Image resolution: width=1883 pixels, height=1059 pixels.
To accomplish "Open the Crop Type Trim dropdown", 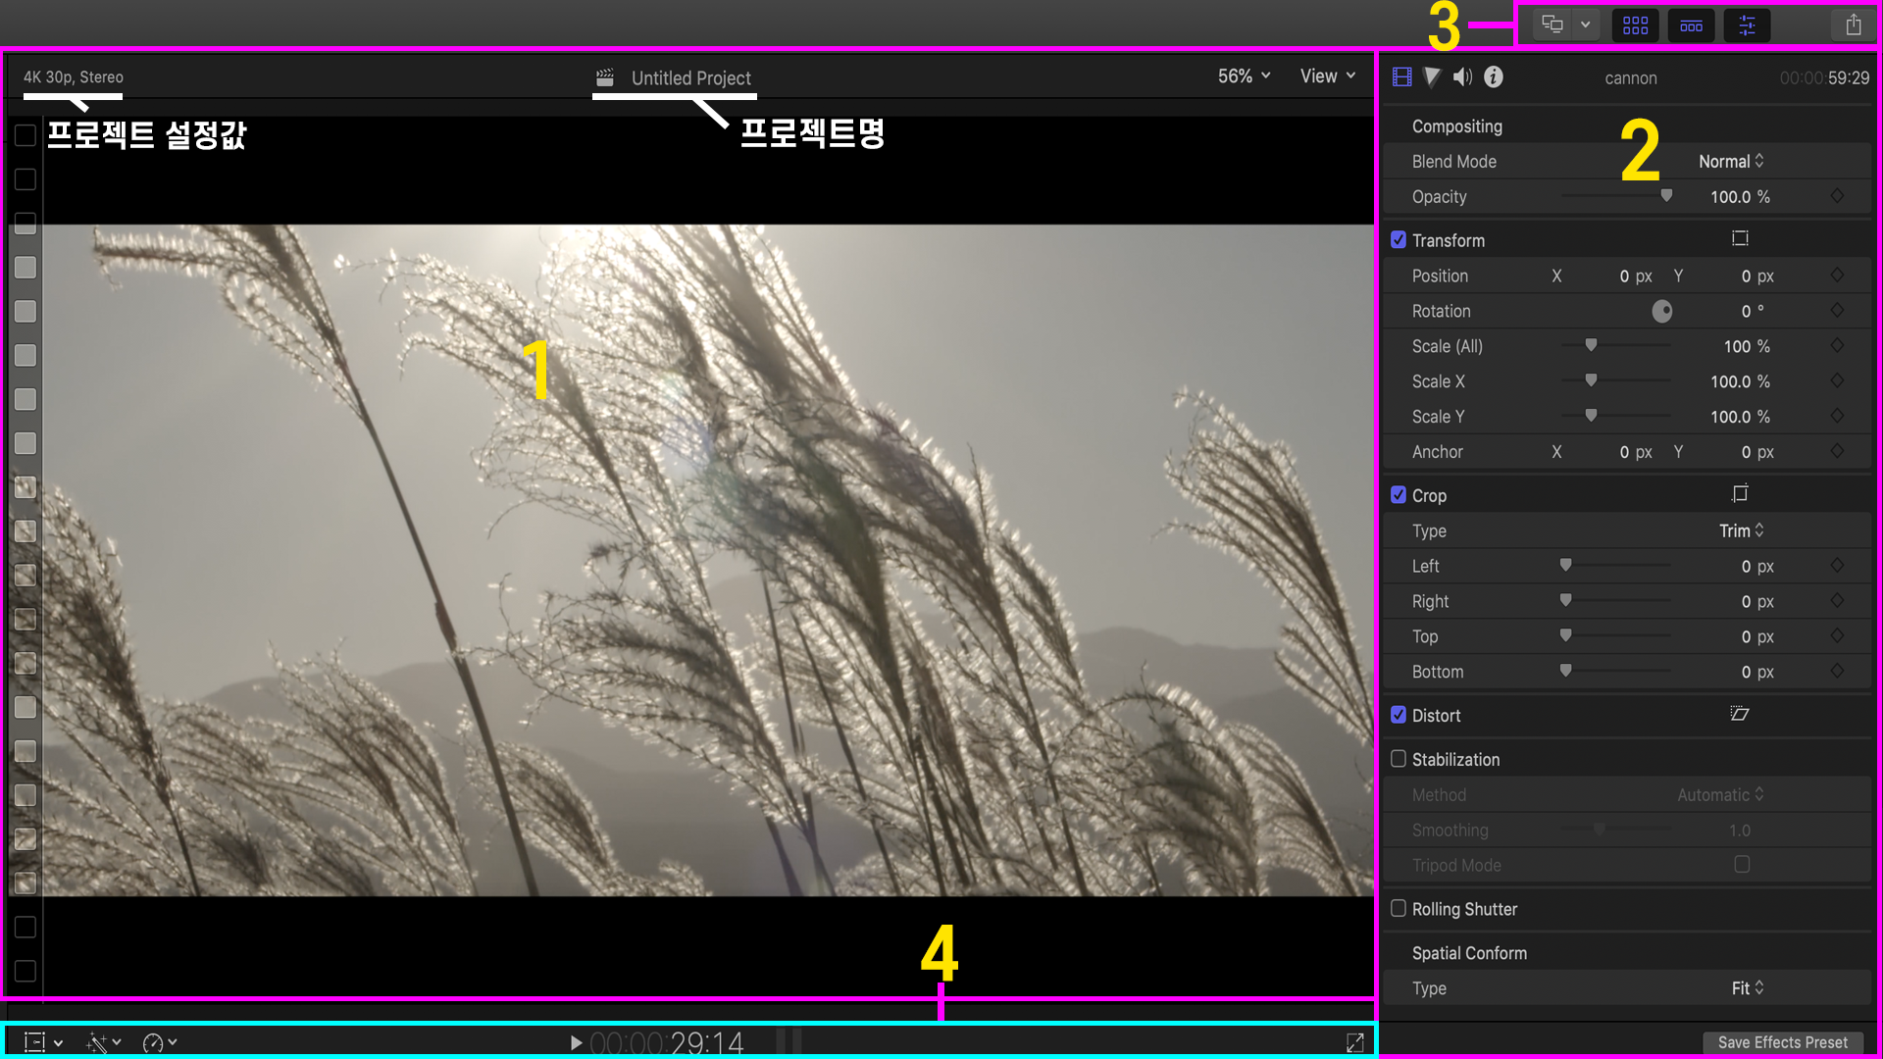I will click(1741, 530).
